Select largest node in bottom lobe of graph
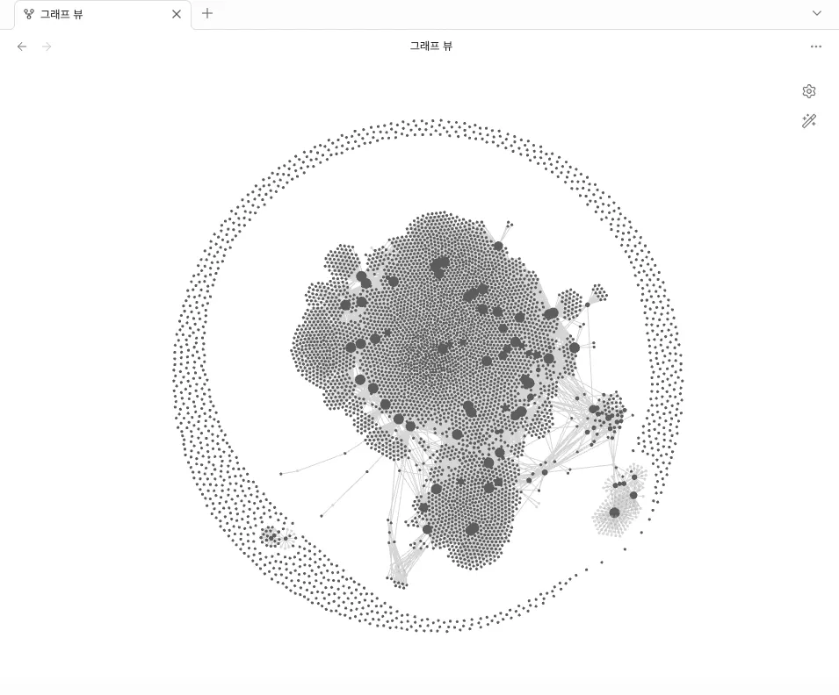Screen dimensions: 839x695 click(472, 529)
